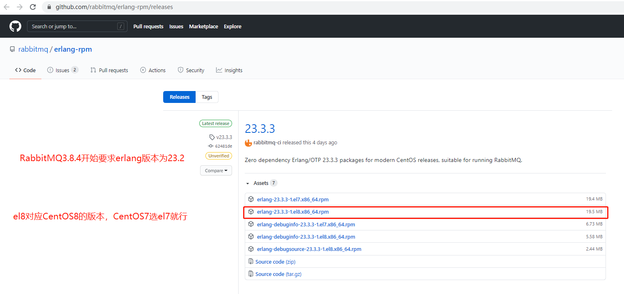Click the tag icon next to v23.3.3
Image resolution: width=624 pixels, height=294 pixels.
pos(212,137)
